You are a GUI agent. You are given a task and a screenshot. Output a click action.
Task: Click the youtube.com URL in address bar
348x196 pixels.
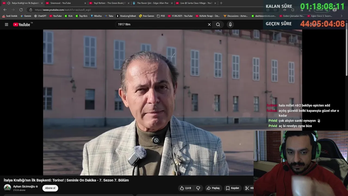click(x=63, y=10)
